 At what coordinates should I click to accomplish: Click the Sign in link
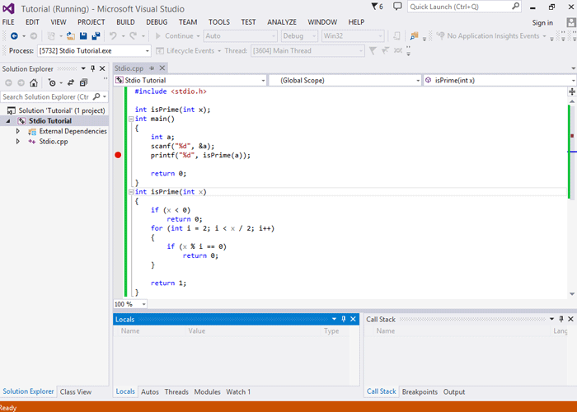542,23
